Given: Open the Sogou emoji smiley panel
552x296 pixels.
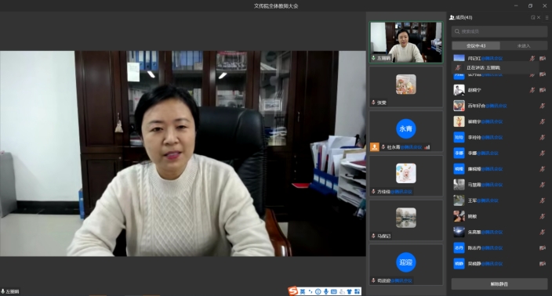Looking at the screenshot, I should pyautogui.click(x=318, y=291).
